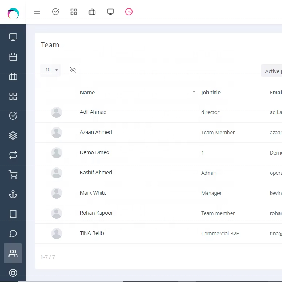Open the chat bubble icon in sidebar
Viewport: 282px width, 282px height.
pyautogui.click(x=13, y=234)
